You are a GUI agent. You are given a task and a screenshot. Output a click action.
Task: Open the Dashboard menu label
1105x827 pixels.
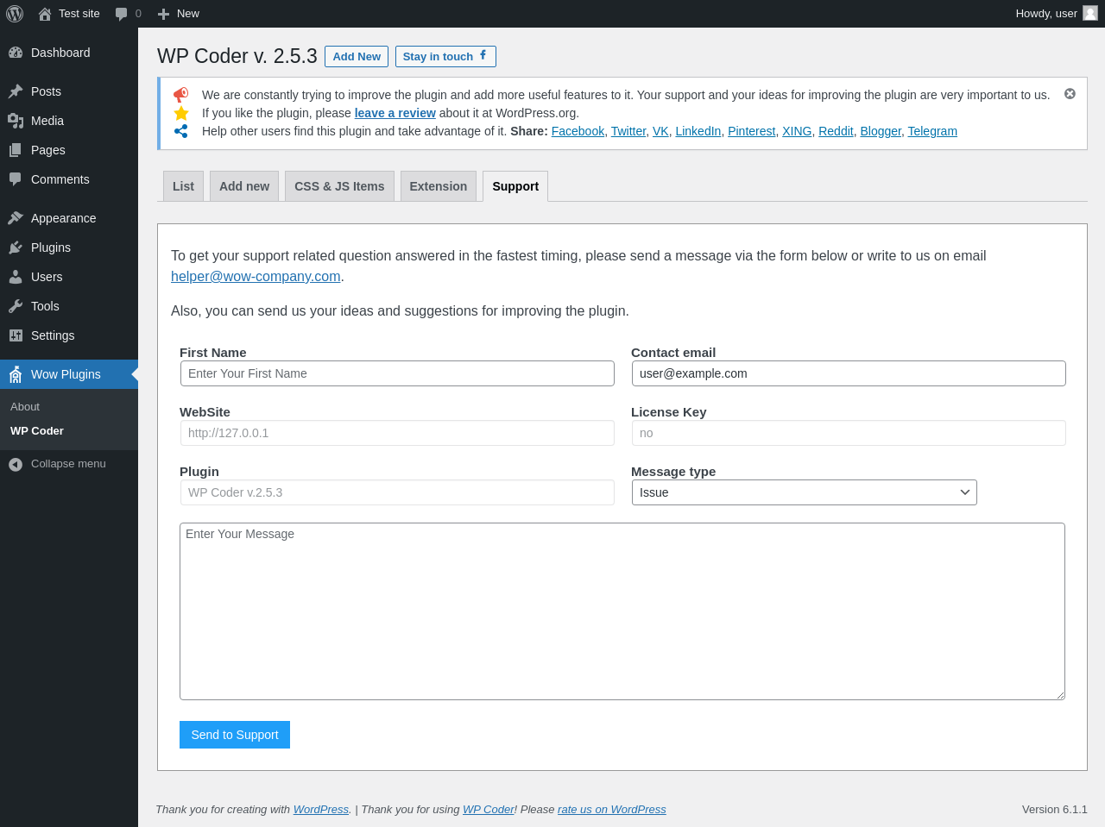(x=60, y=53)
